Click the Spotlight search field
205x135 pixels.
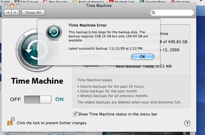(x=172, y=13)
